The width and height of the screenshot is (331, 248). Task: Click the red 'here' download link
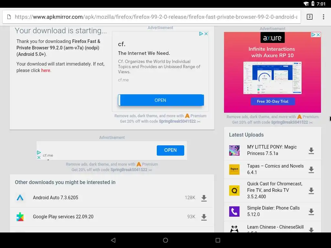click(x=46, y=70)
